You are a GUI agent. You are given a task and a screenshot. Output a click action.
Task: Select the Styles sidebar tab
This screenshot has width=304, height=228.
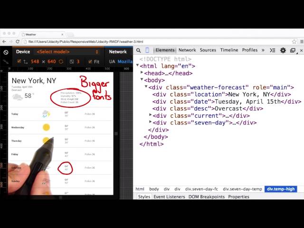coord(144,197)
